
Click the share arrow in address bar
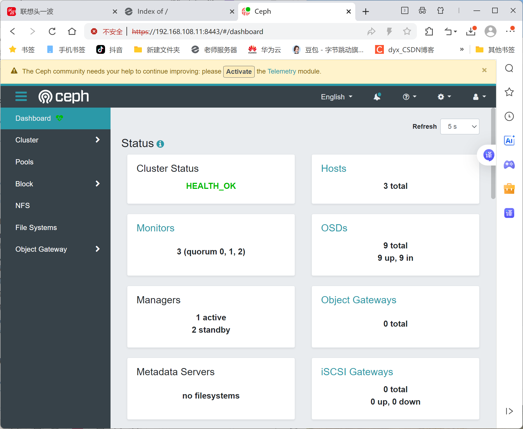point(371,32)
